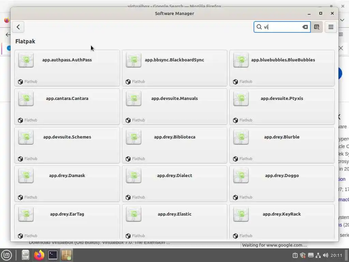This screenshot has width=349, height=262.
Task: Toggle search in descriptions button beside search field
Action: point(317,27)
